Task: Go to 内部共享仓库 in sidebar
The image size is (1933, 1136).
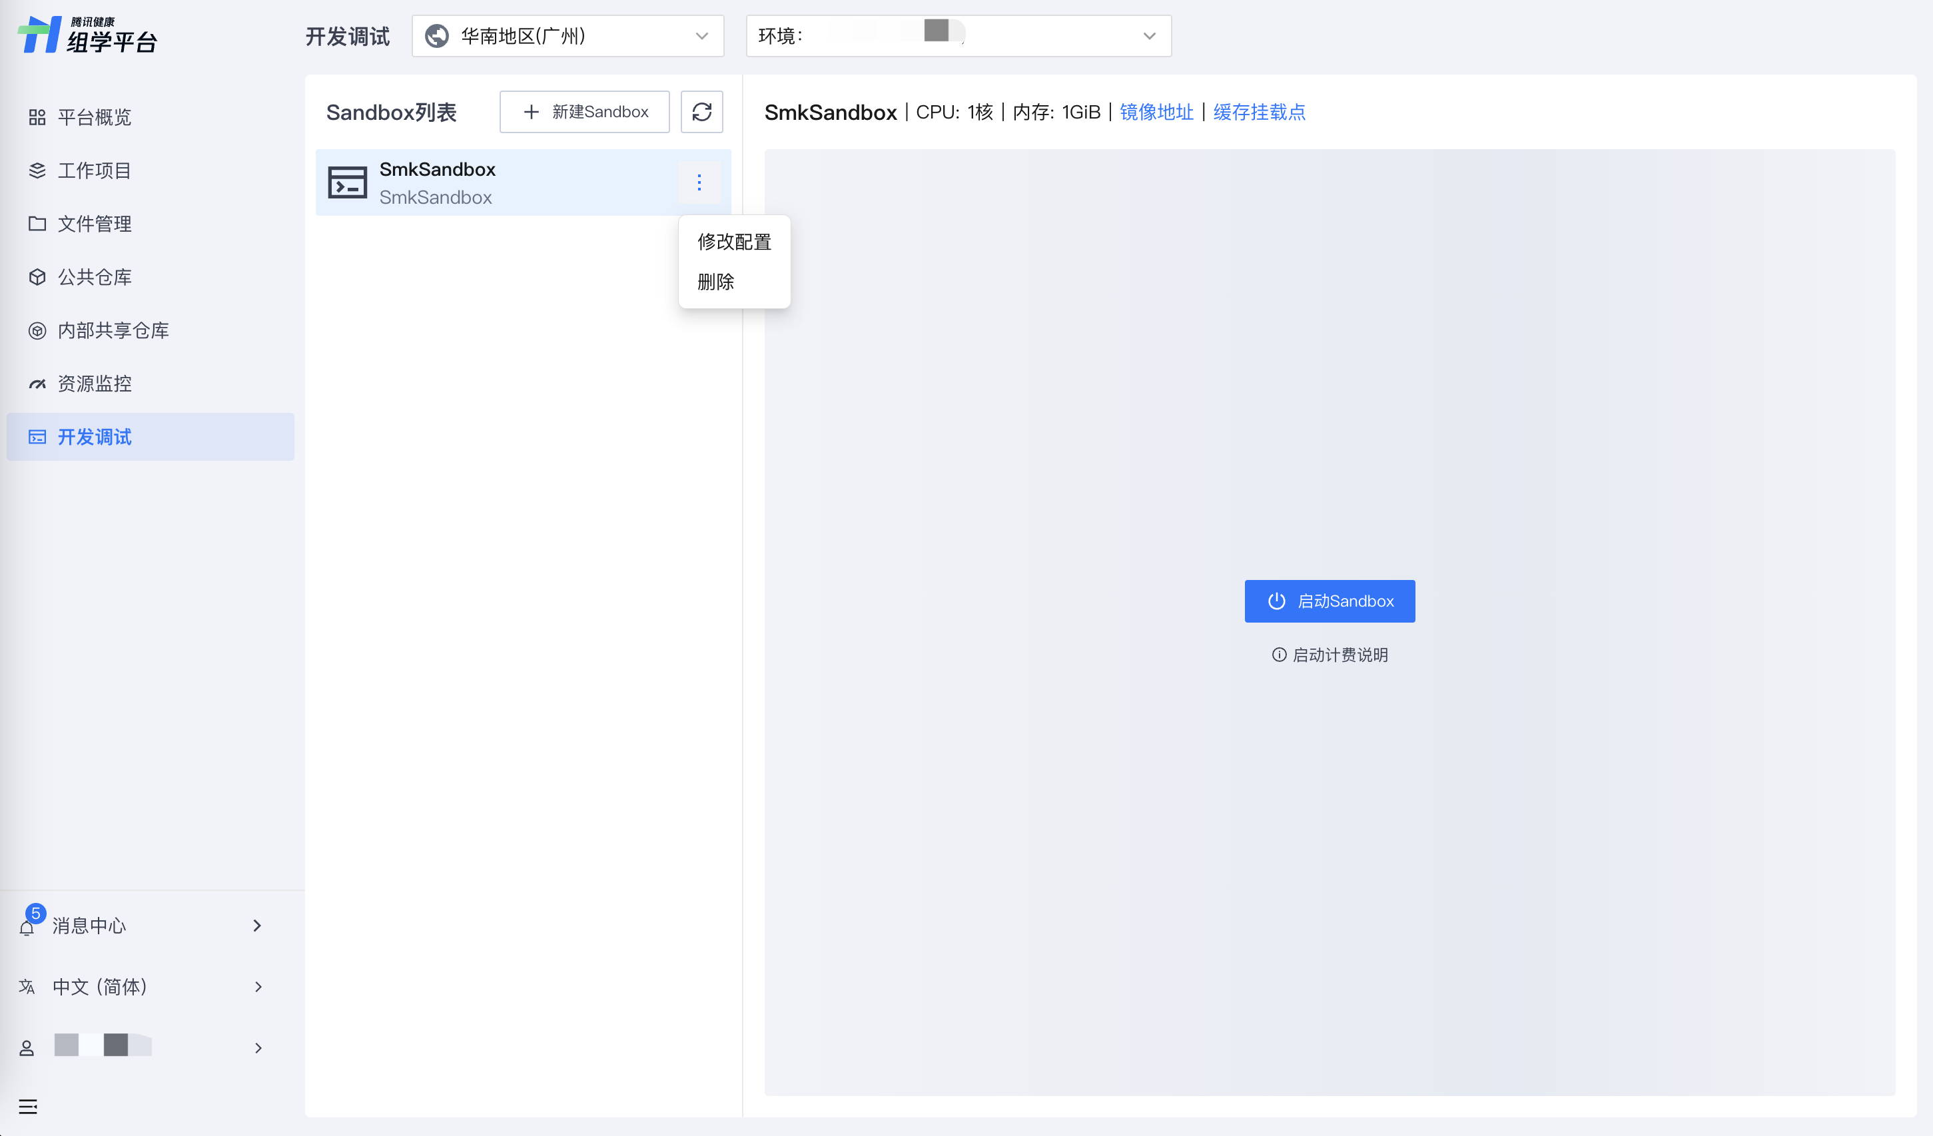Action: (x=113, y=330)
